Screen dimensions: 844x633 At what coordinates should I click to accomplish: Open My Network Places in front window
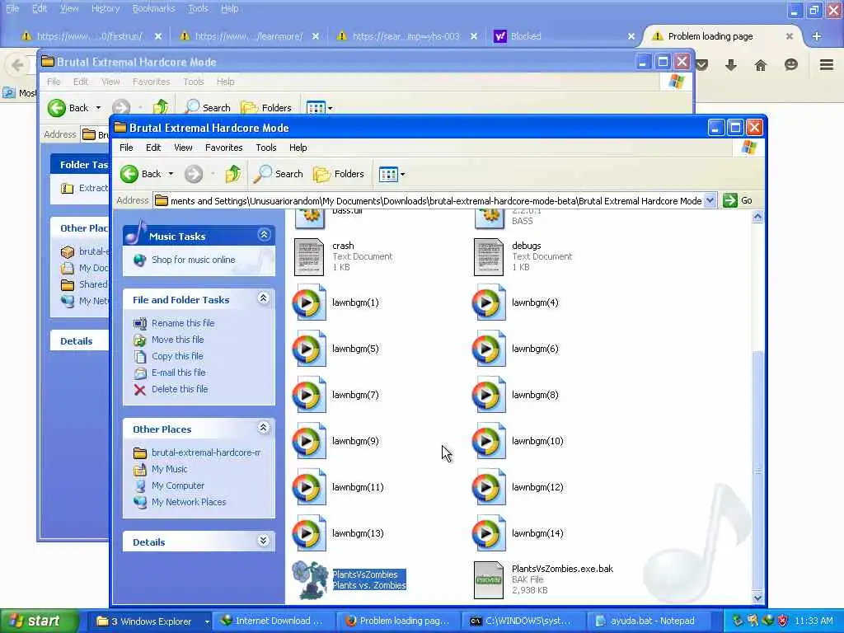pyautogui.click(x=189, y=502)
